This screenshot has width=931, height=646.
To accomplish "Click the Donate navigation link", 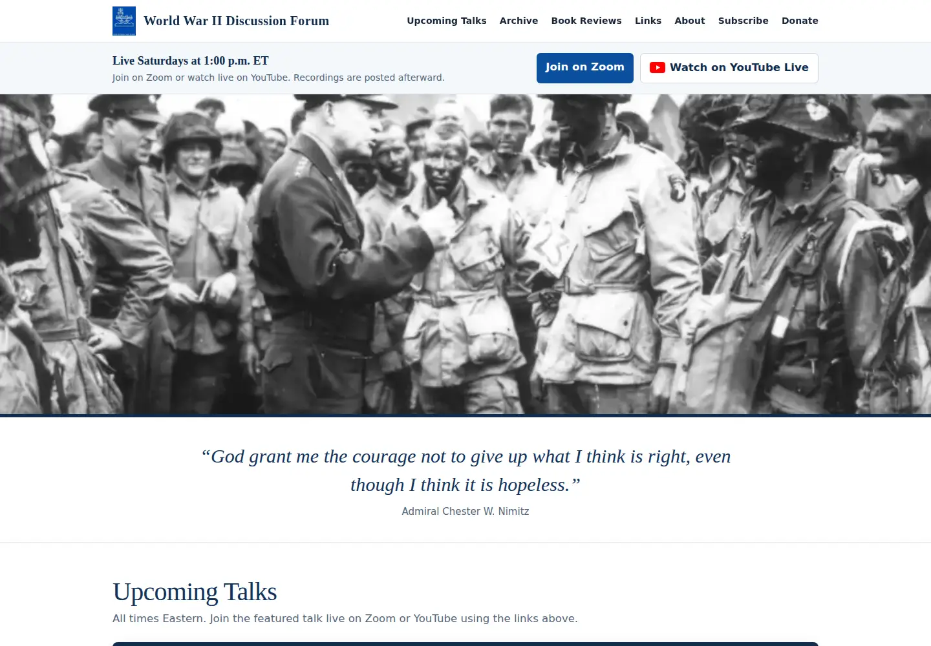I will (x=800, y=21).
